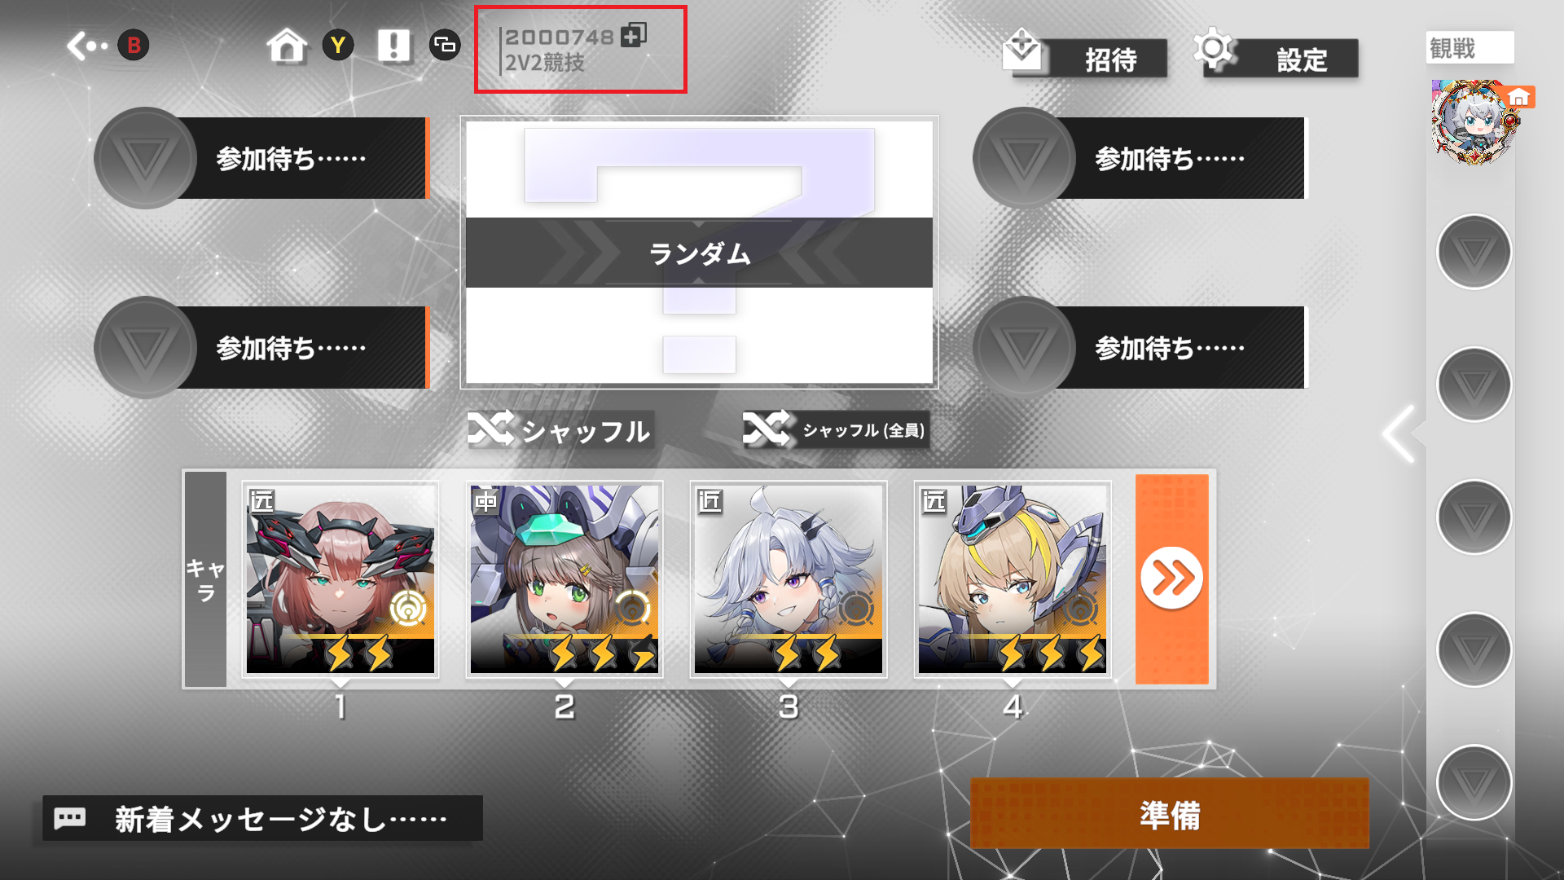Select the ランダム random map panel
Viewport: 1564px width, 880px height.
699,253
